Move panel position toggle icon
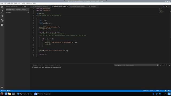This screenshot has width=171, height=96. 166,65
